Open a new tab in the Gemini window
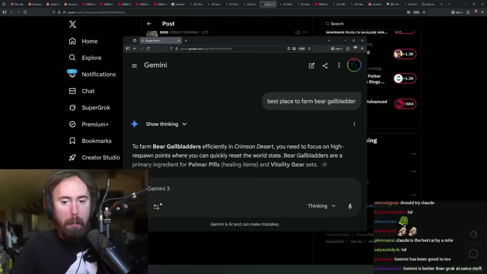Viewport: 487px width, 274px height. tap(186, 41)
